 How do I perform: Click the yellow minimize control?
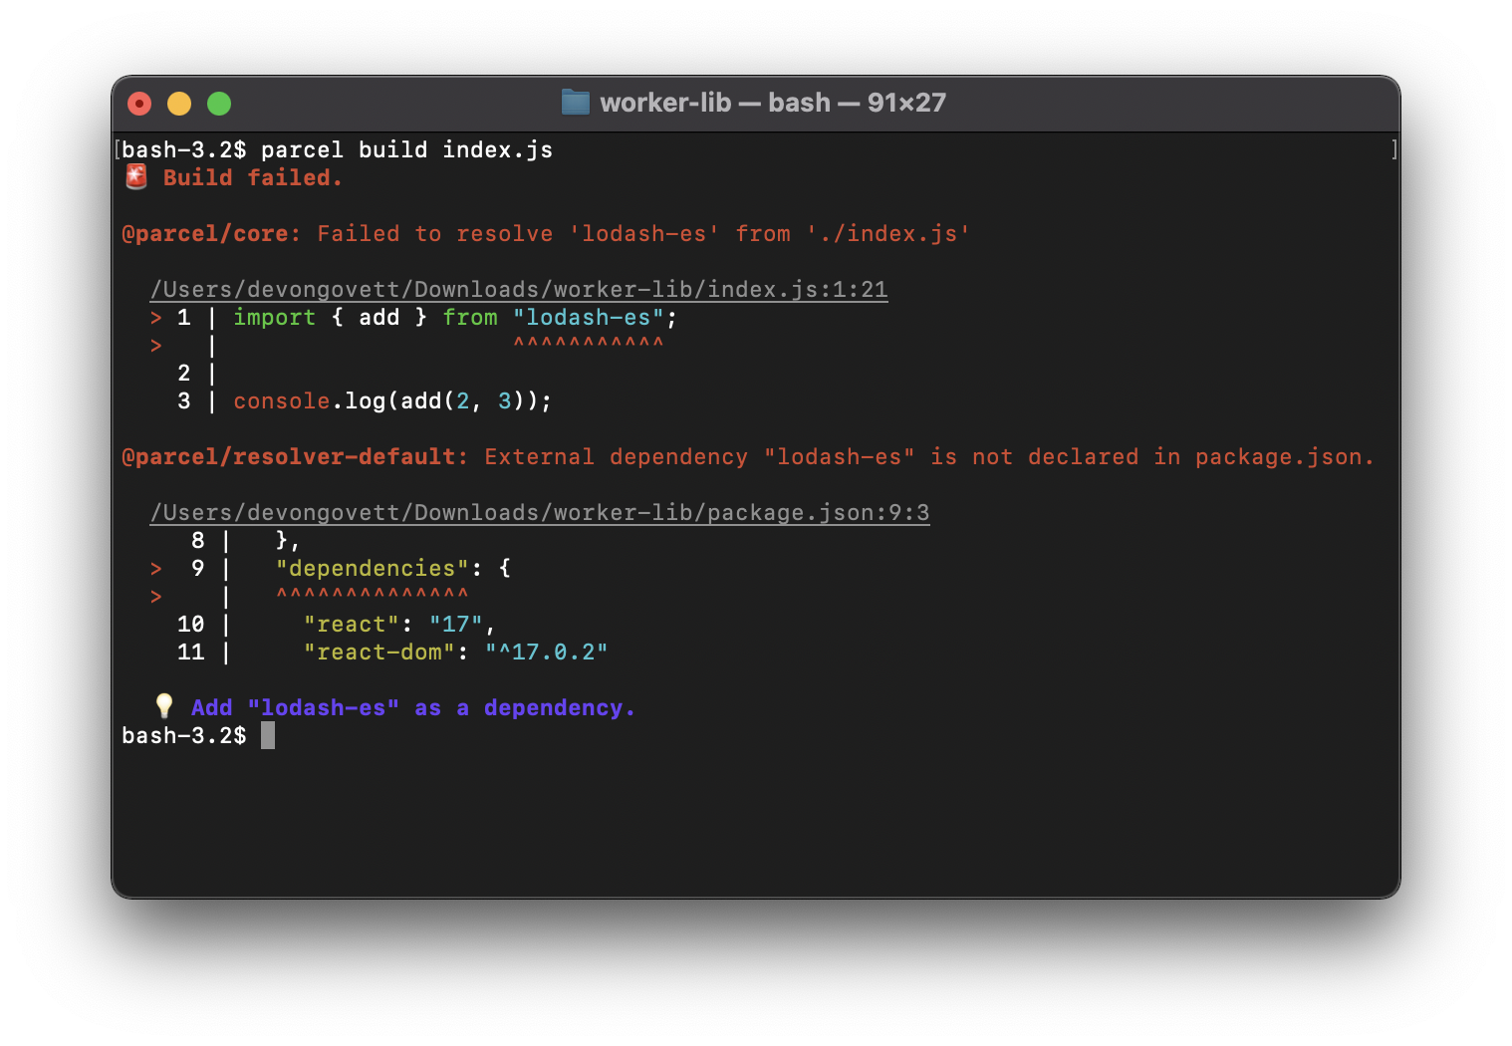click(178, 103)
